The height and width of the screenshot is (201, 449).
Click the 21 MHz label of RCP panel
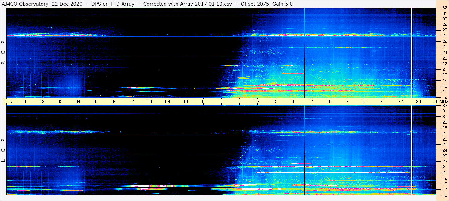[x=444, y=69]
